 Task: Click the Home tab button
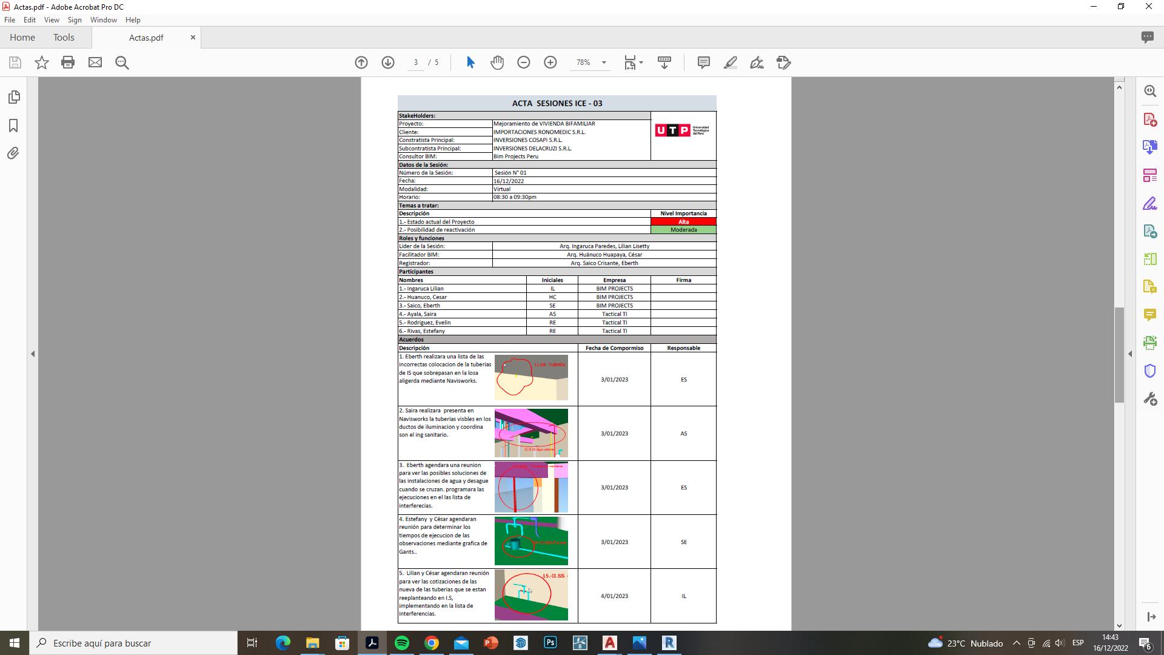click(x=22, y=38)
